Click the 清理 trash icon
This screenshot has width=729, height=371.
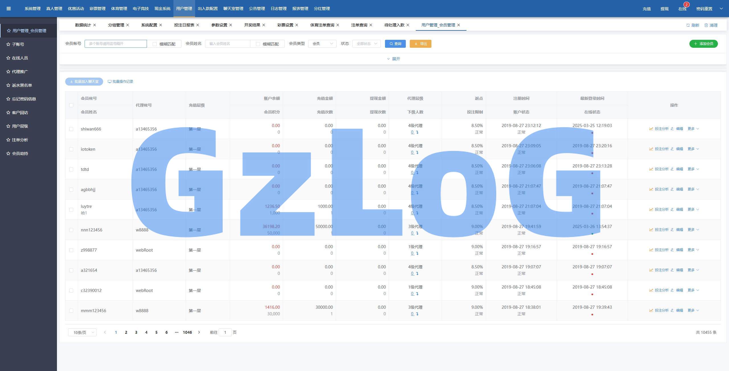point(706,25)
